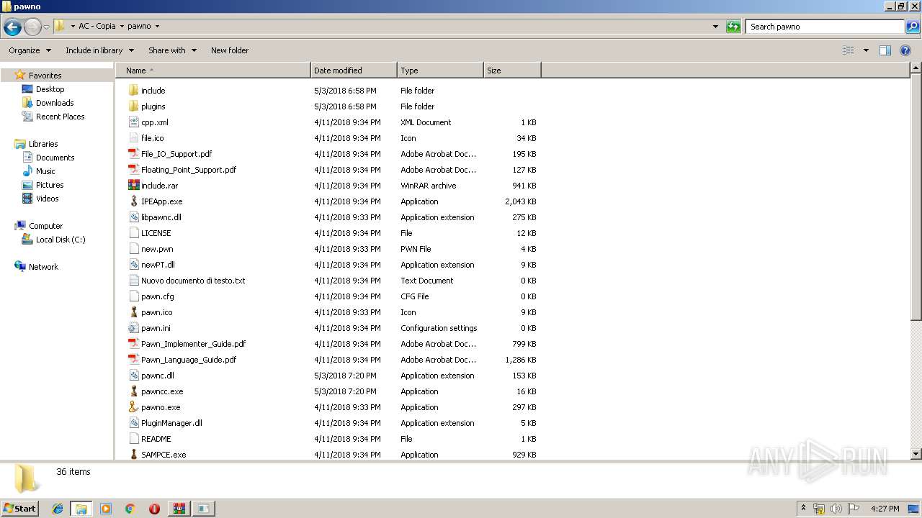The width and height of the screenshot is (922, 518).
Task: Sort by the Type column header
Action: tap(440, 71)
